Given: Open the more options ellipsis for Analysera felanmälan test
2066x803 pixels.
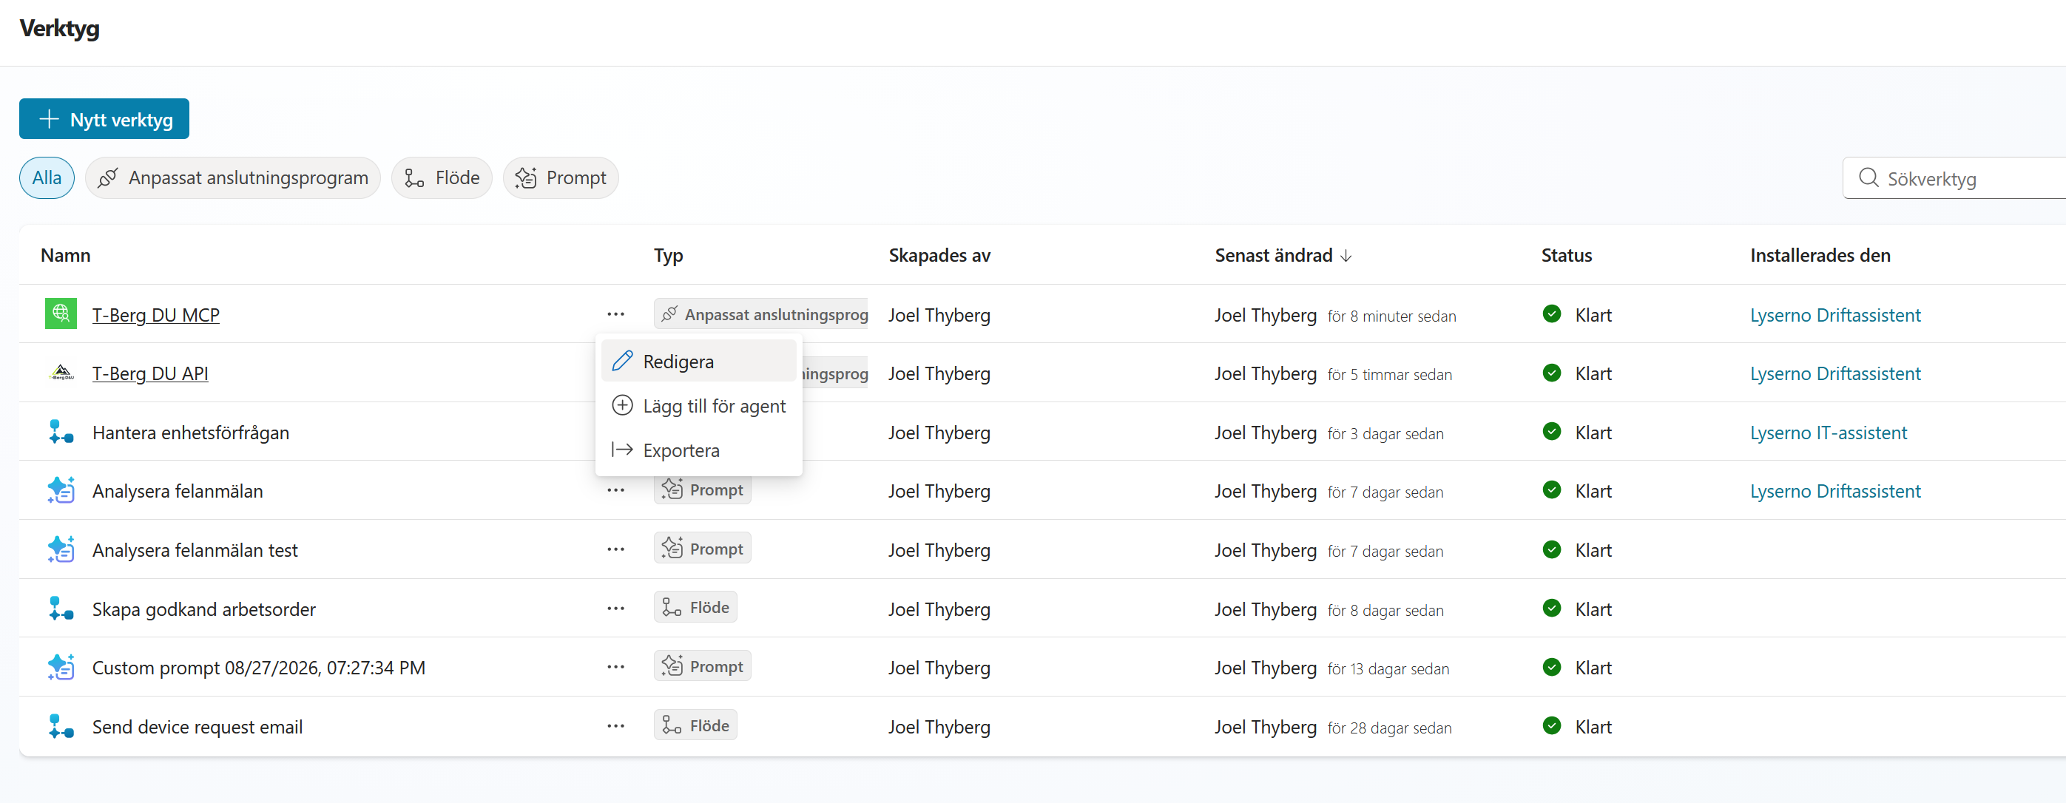Looking at the screenshot, I should (x=616, y=550).
